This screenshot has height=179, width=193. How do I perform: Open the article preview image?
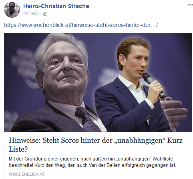[98, 82]
